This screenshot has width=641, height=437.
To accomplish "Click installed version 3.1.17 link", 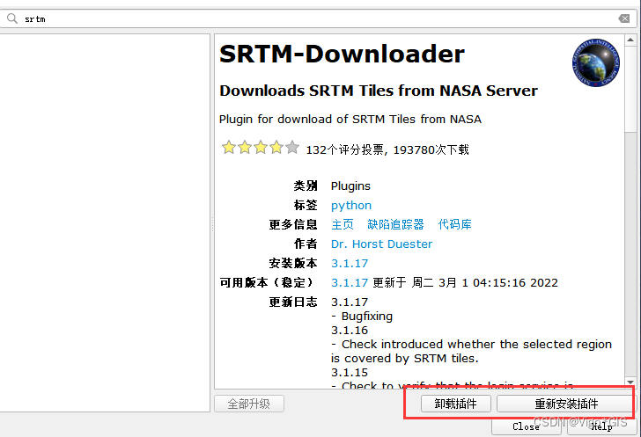I will pos(350,264).
